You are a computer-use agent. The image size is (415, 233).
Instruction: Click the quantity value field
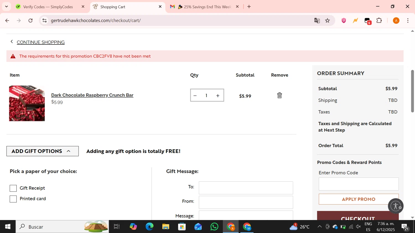[x=206, y=96]
